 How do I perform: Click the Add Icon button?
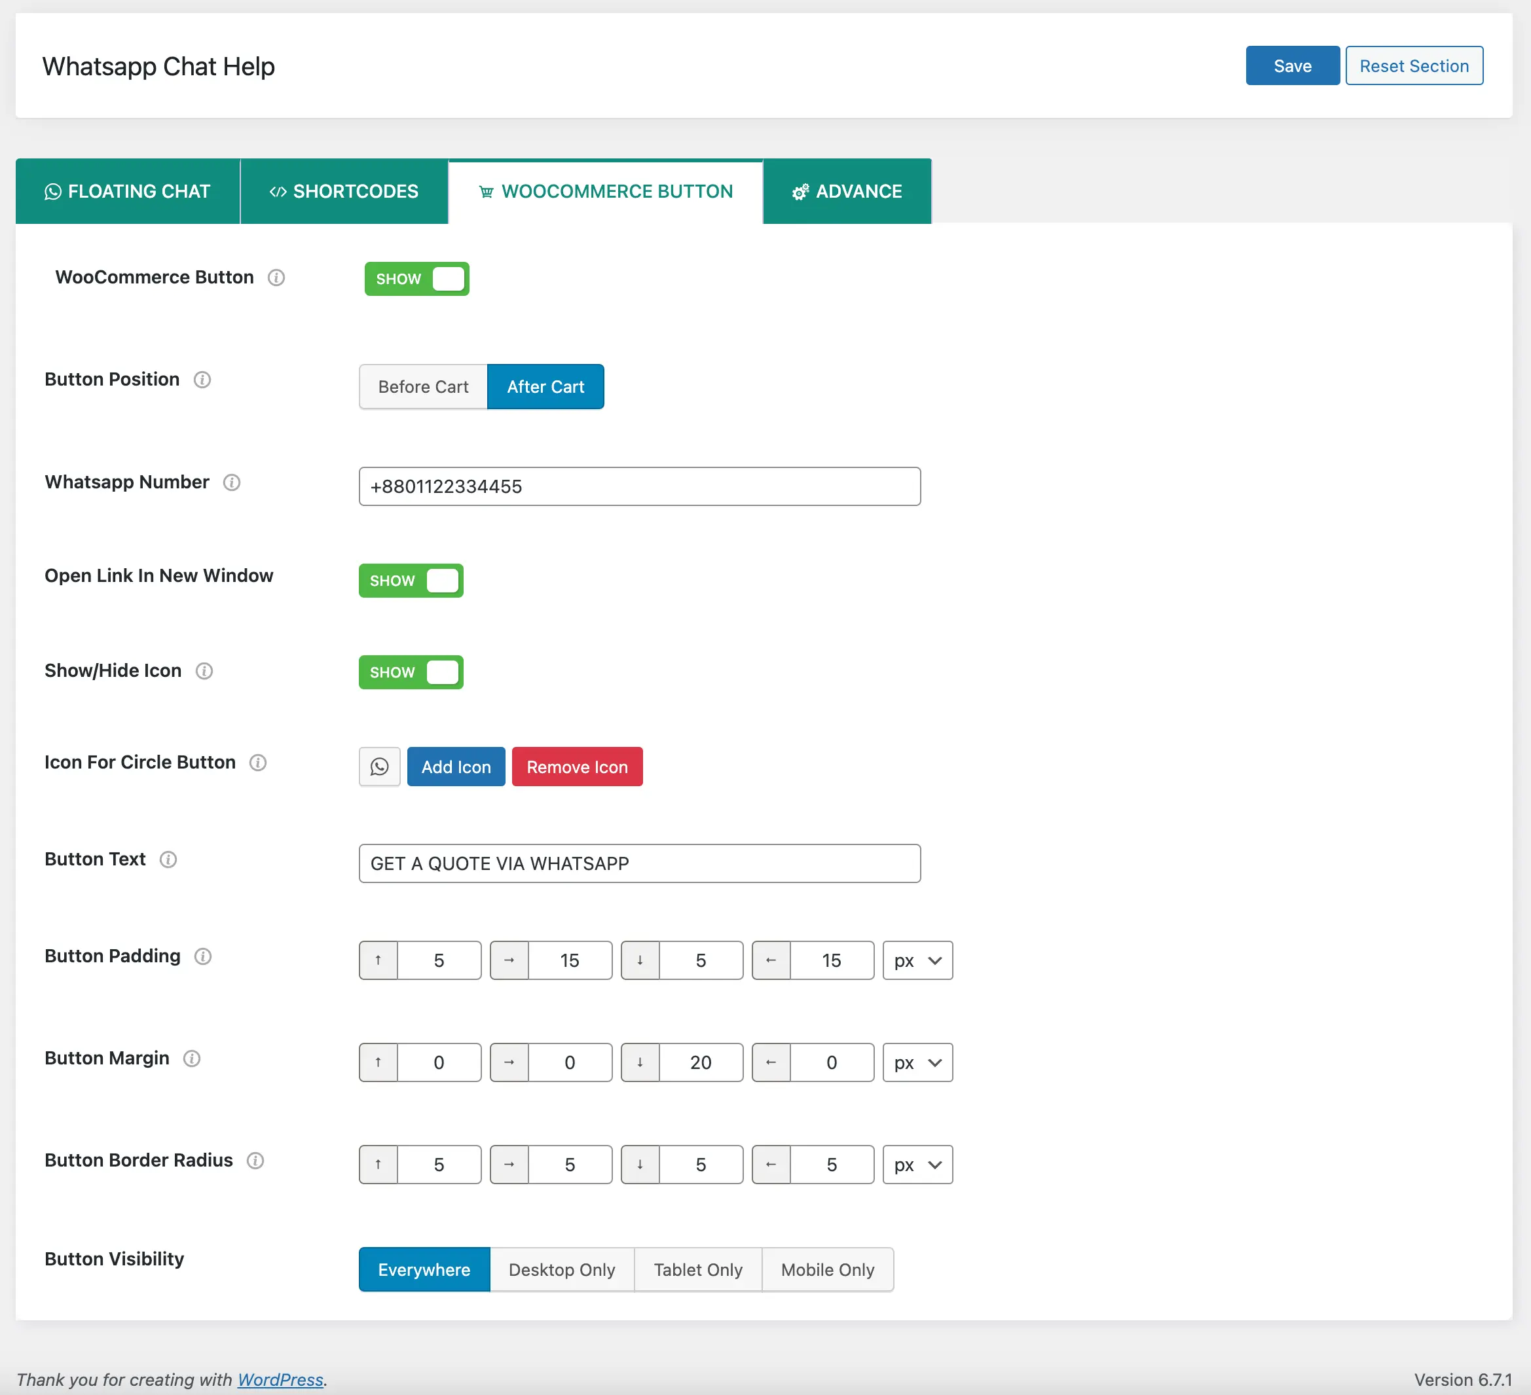(456, 767)
